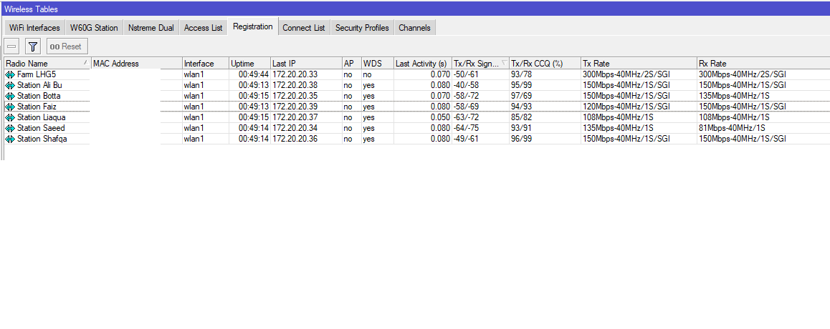Click the Station Faiz row icon
This screenshot has width=830, height=329.
[x=10, y=107]
